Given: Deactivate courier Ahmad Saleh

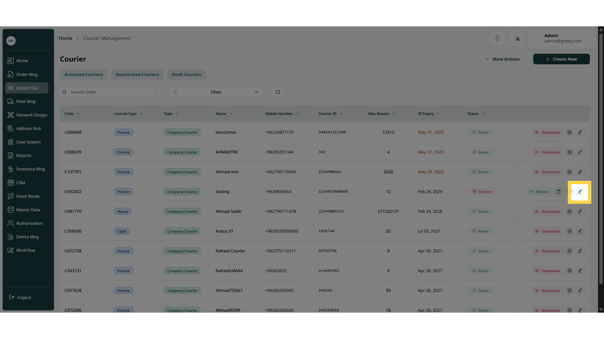Looking at the screenshot, I should coord(547,211).
